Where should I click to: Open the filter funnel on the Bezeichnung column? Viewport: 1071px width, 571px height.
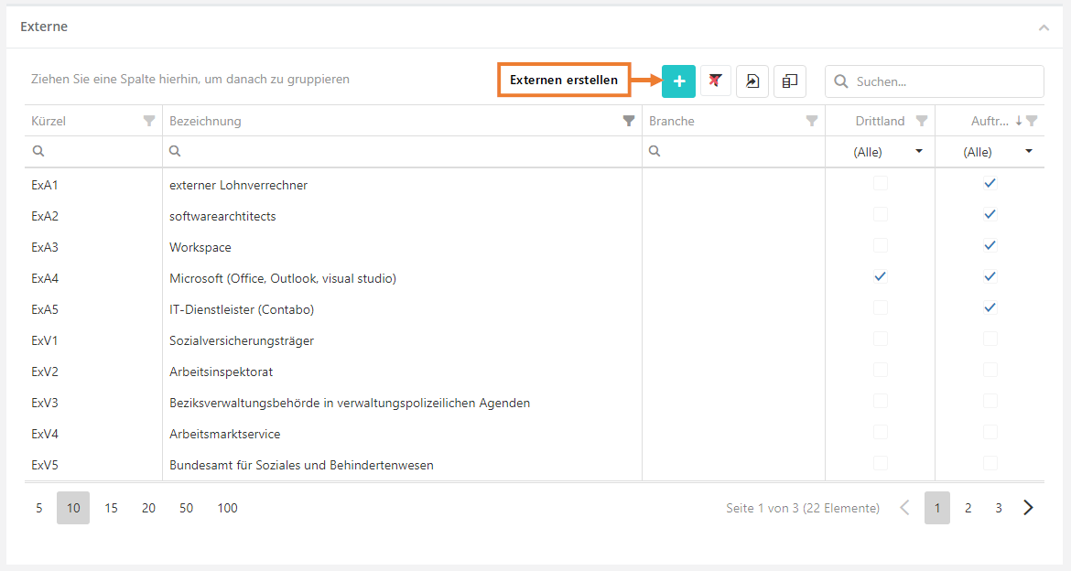pyautogui.click(x=629, y=121)
